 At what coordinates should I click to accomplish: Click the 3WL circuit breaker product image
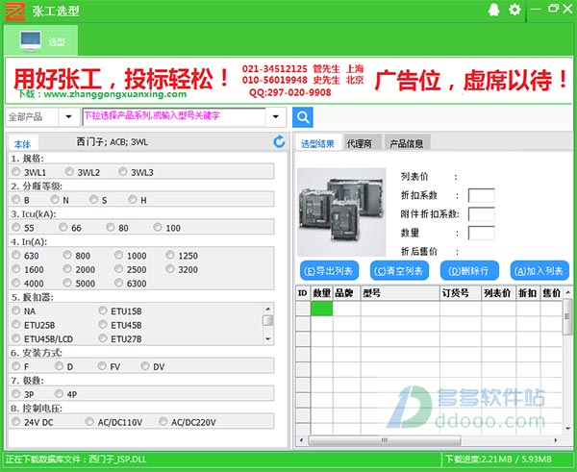coord(341,212)
